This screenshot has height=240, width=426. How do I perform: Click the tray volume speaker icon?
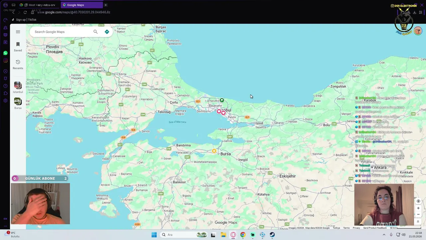tap(403, 235)
